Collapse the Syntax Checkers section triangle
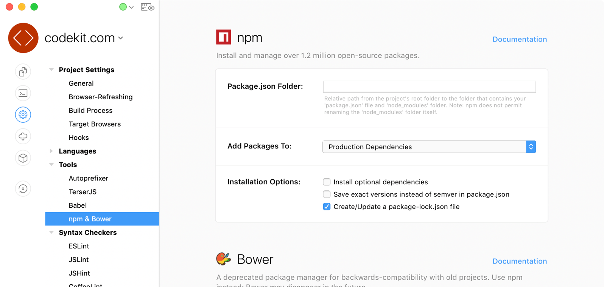Screen dimensions: 604x287 point(51,232)
